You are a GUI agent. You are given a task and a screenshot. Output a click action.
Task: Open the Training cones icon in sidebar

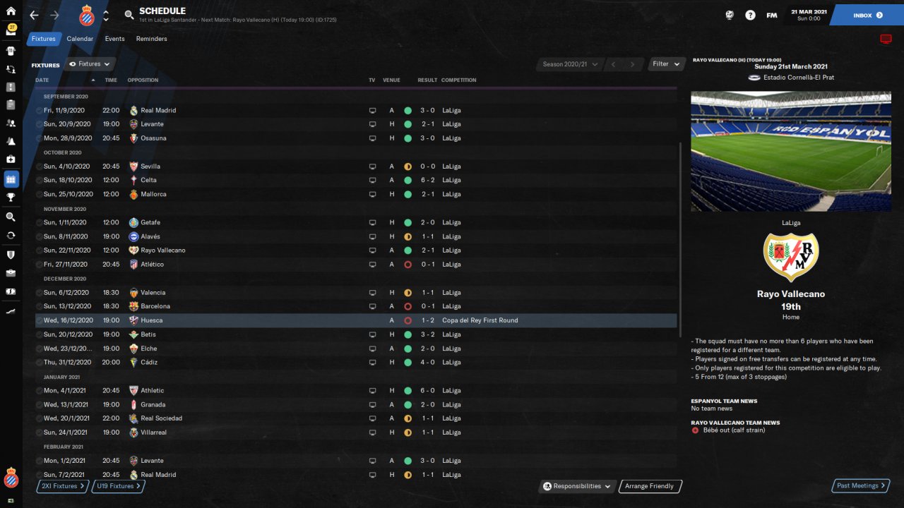pos(11,142)
